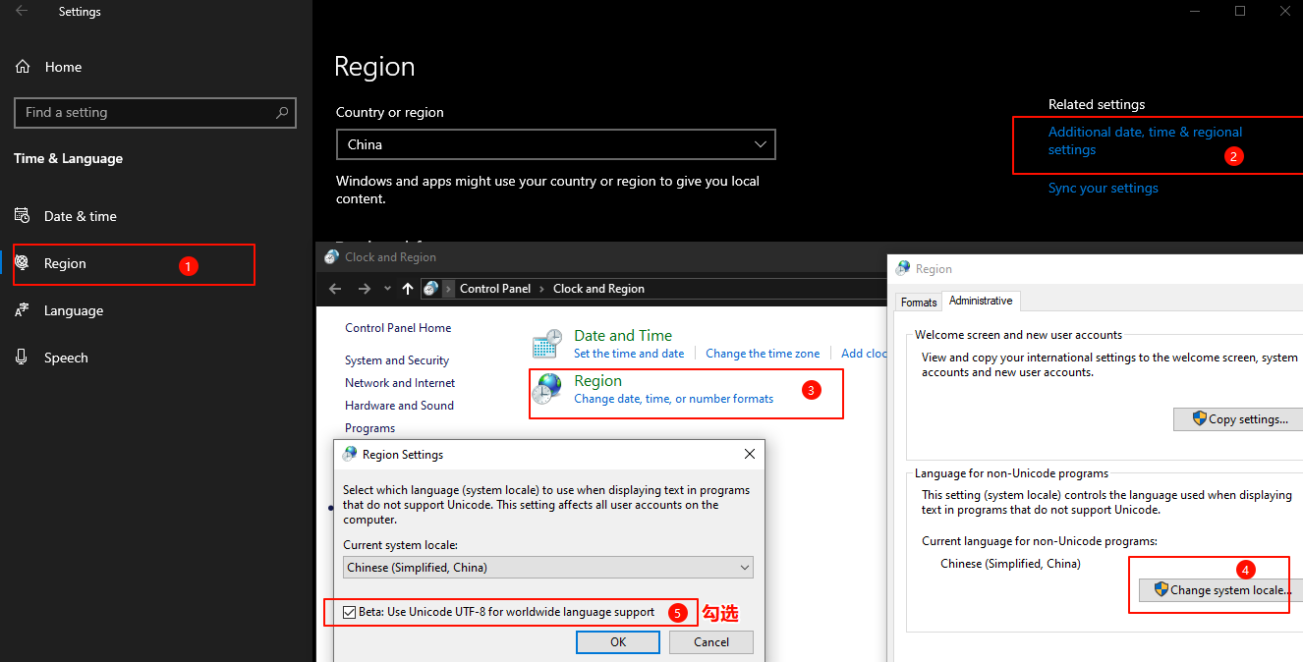Open the Current system locale dropdown
The image size is (1303, 662).
[548, 567]
